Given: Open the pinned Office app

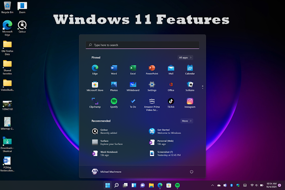Looking at the screenshot, I should [x=171, y=87].
